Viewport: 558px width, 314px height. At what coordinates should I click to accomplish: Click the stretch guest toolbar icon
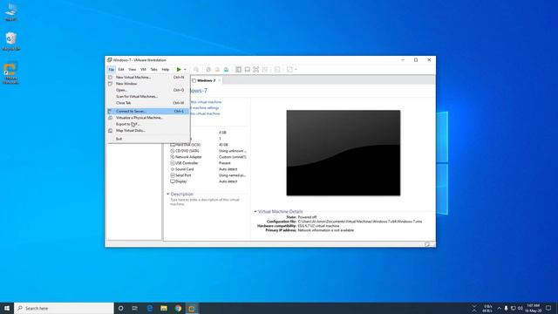[x=289, y=70]
